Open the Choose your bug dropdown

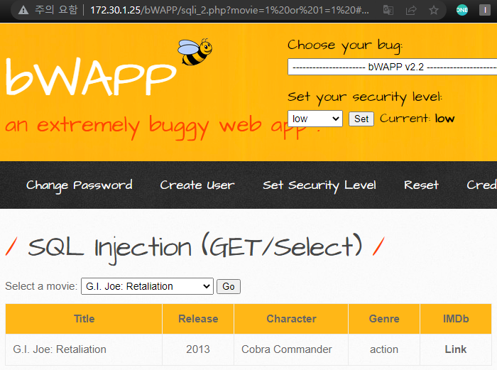tap(392, 67)
